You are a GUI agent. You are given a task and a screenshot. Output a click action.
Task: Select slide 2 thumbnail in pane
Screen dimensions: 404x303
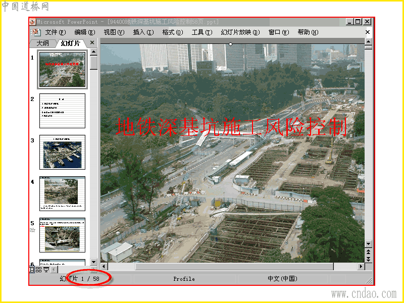[x=62, y=111]
